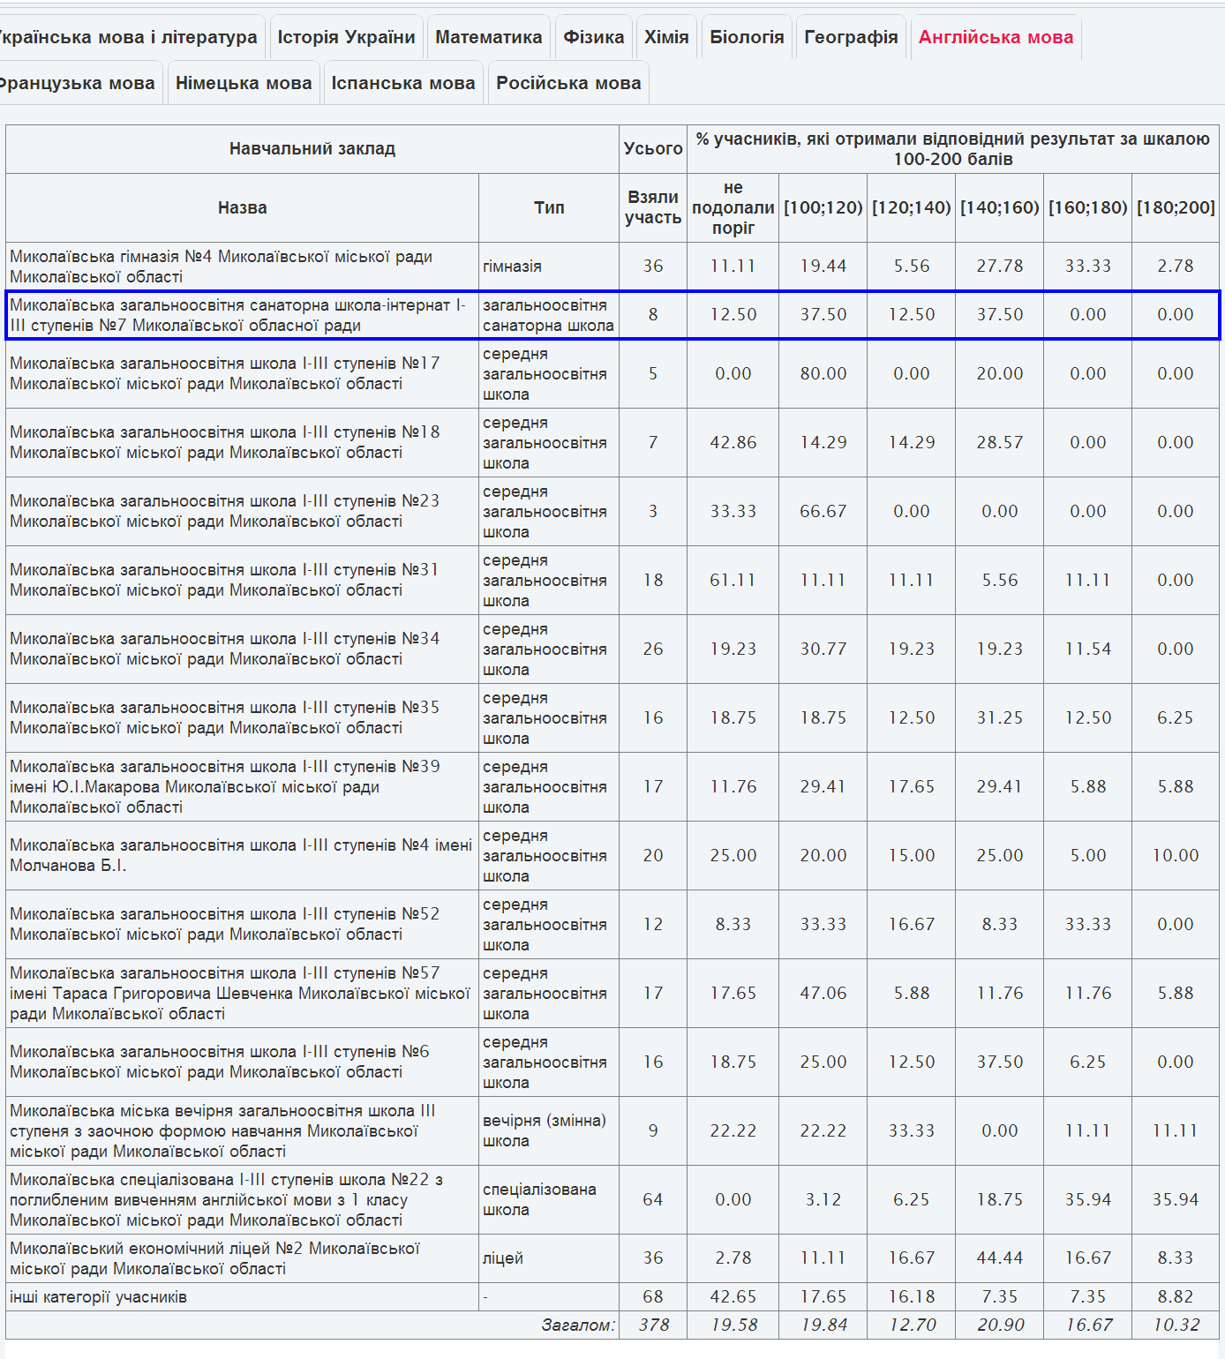This screenshot has width=1225, height=1359.
Task: Click the не подолали поріг header
Action: click(733, 207)
